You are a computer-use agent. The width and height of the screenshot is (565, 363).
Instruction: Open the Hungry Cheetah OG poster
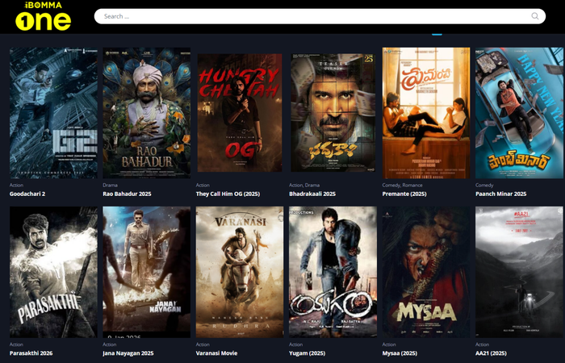pyautogui.click(x=240, y=113)
